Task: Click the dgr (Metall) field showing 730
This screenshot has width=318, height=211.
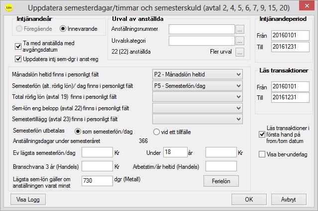Action: pyautogui.click(x=97, y=181)
